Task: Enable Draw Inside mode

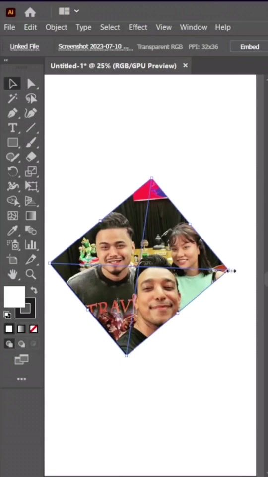Action: 33,344
